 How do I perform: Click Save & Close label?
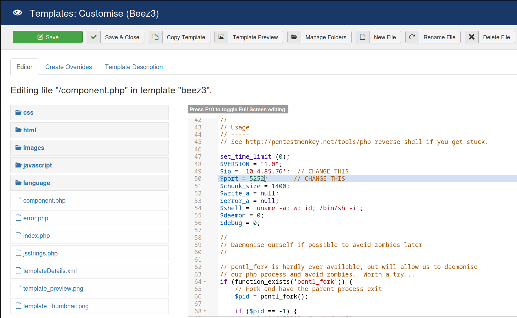point(122,37)
